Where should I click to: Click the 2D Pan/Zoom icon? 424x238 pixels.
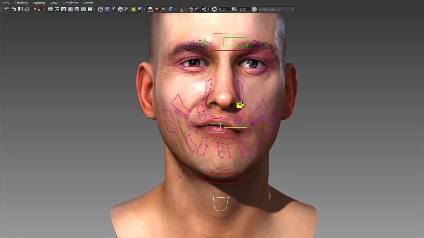coord(33,9)
